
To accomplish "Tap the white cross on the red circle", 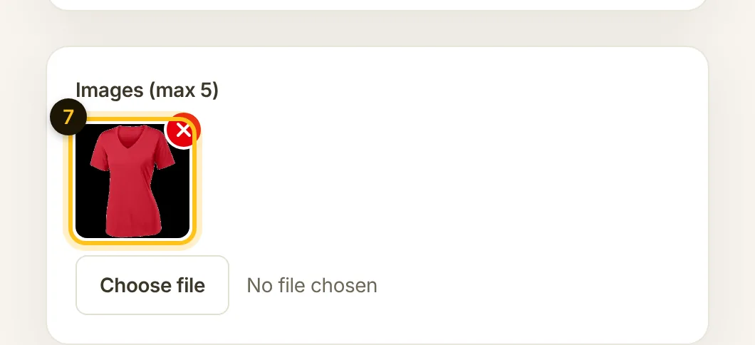I will pos(183,130).
